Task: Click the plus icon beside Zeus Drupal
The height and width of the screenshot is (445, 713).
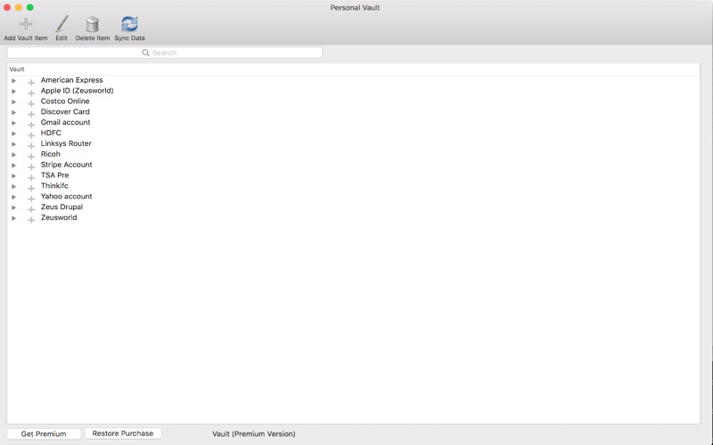Action: pos(31,209)
